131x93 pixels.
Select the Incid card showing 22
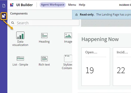(x=122, y=67)
